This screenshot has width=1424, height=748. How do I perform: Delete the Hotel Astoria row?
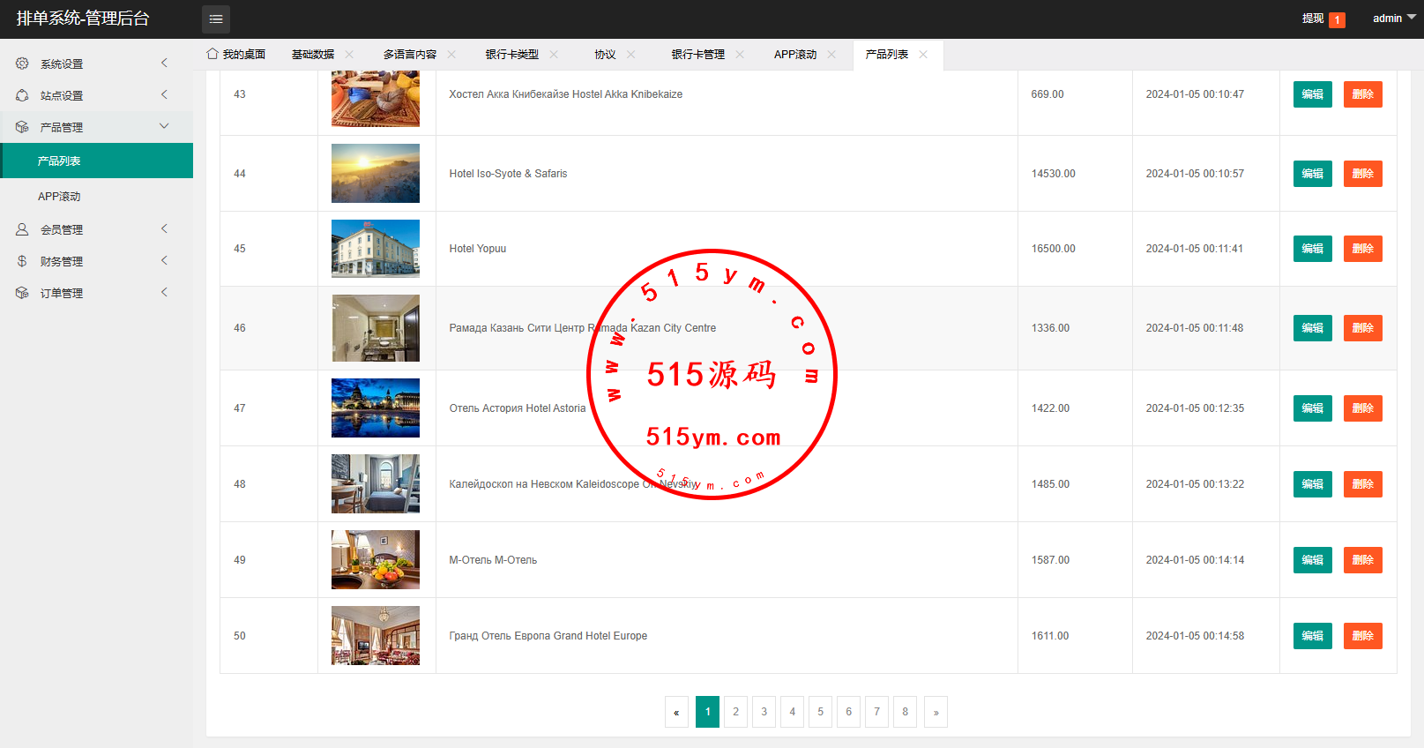1362,408
